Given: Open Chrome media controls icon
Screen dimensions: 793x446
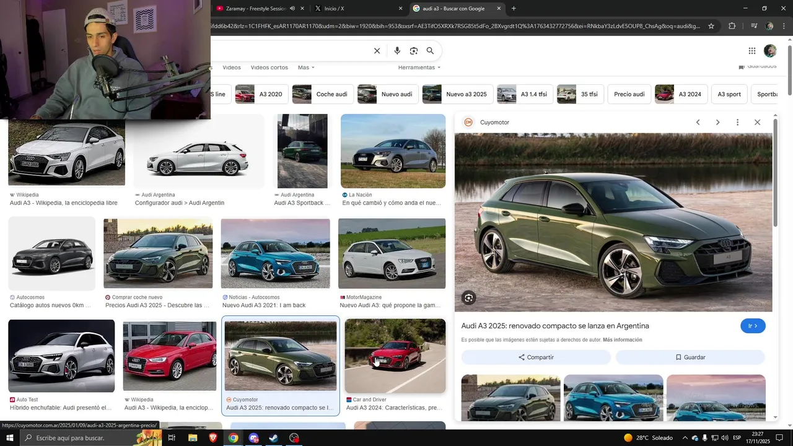Looking at the screenshot, I should 754,26.
